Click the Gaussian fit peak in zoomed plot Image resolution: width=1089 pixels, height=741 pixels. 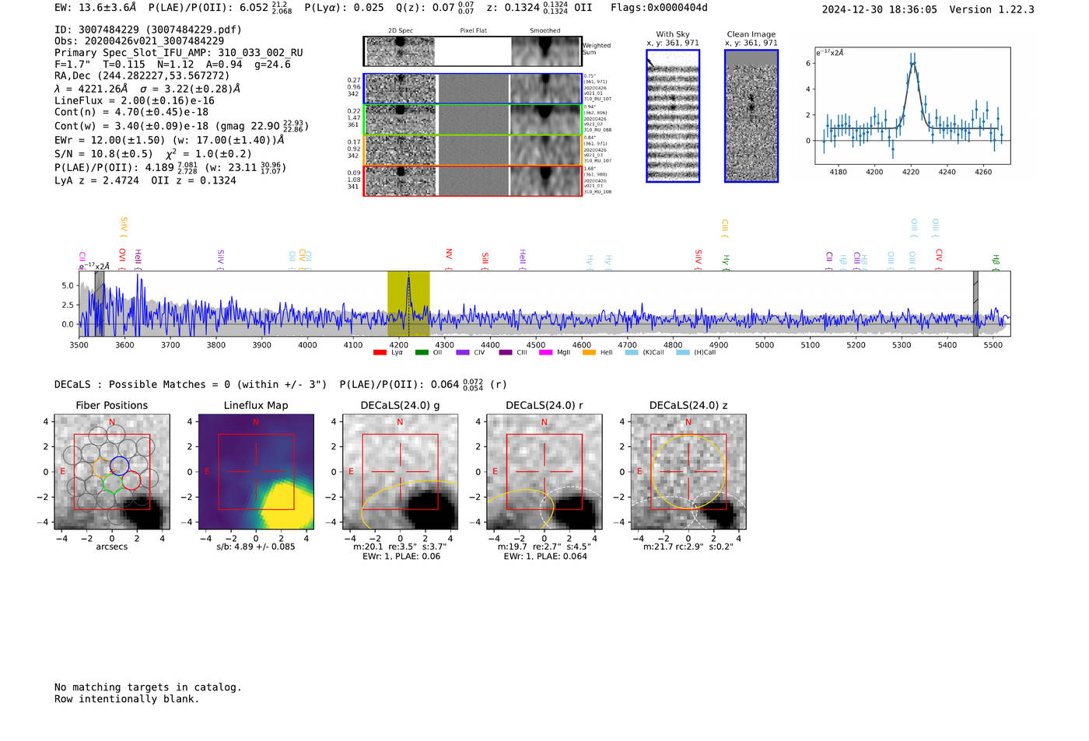point(913,63)
